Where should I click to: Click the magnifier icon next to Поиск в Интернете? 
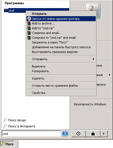[x=5, y=126]
